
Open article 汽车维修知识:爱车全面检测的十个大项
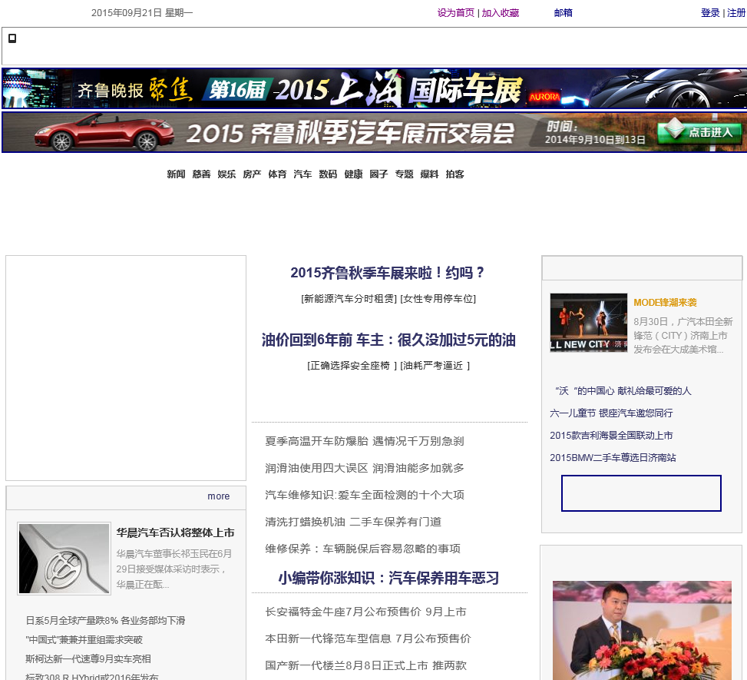click(365, 495)
